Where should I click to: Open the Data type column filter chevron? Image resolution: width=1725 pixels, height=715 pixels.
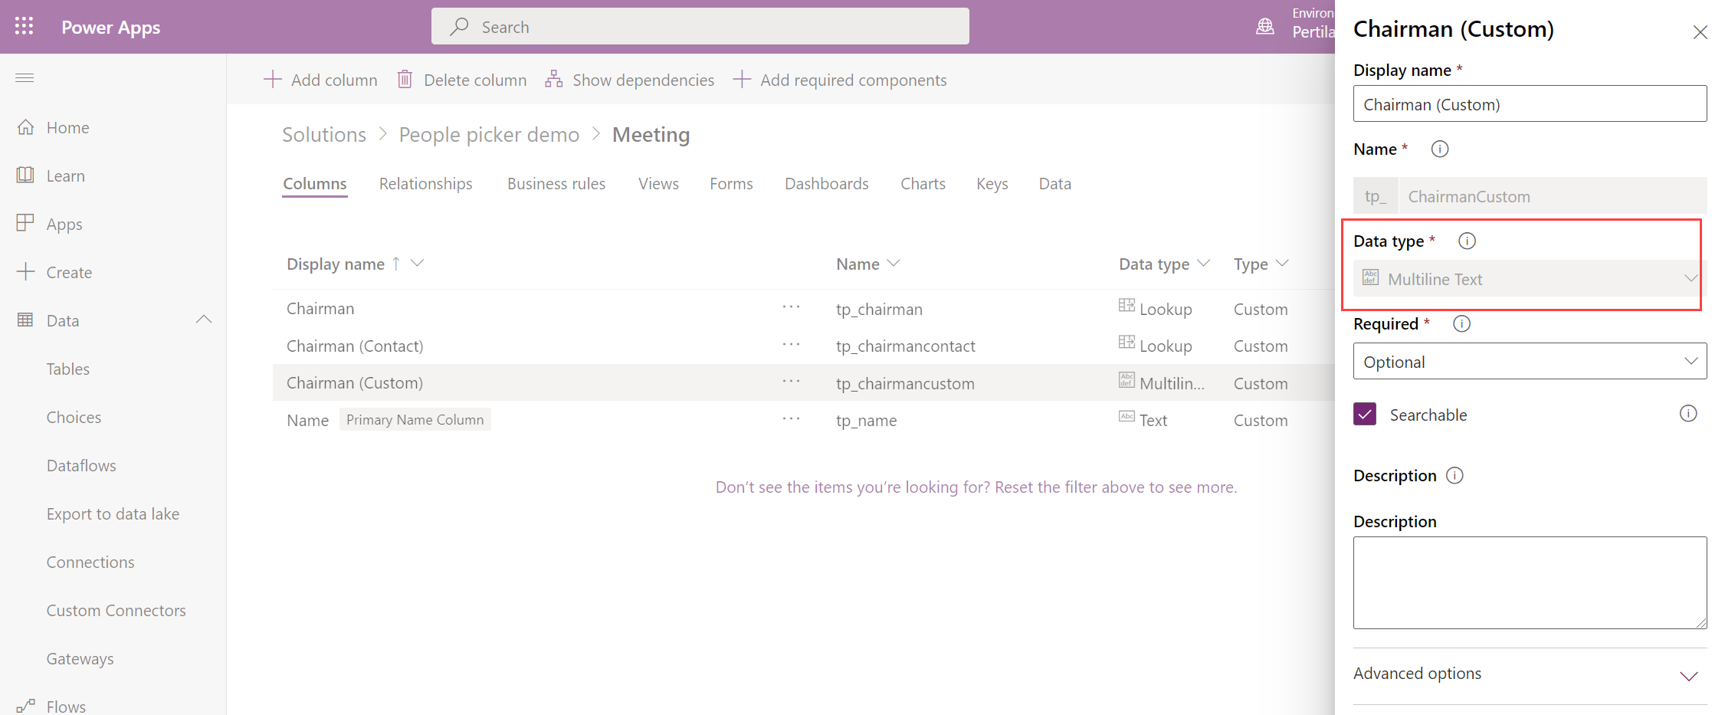pyautogui.click(x=1203, y=264)
